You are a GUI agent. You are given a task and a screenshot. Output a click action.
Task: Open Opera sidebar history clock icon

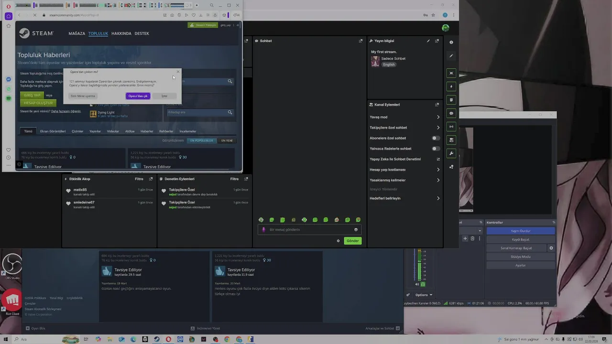point(9,158)
